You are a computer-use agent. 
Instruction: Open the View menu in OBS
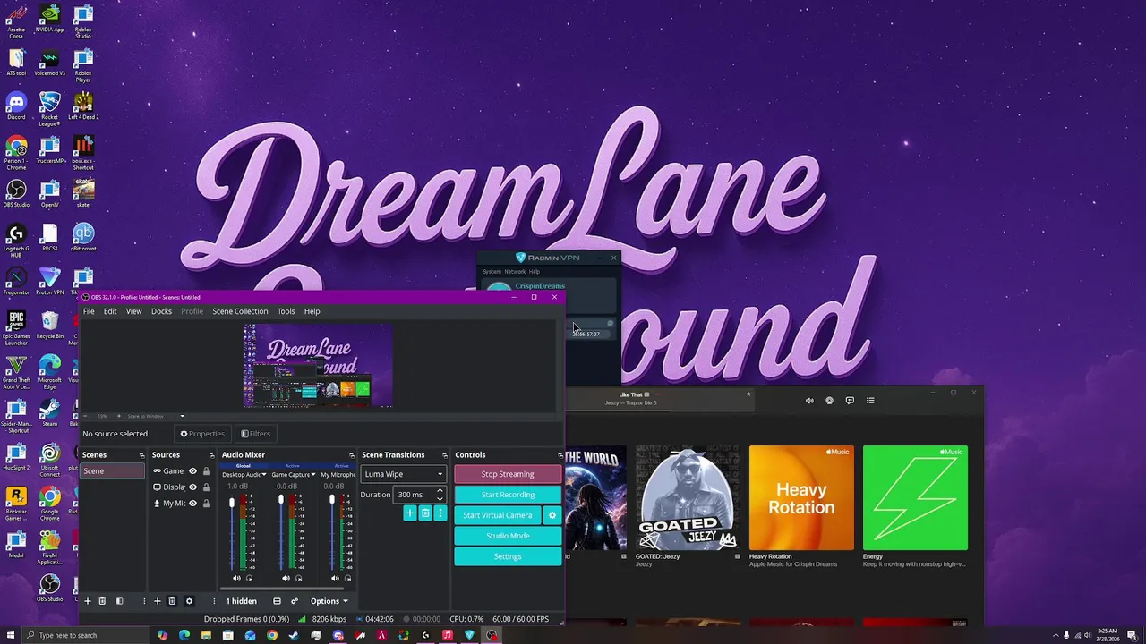click(x=133, y=311)
